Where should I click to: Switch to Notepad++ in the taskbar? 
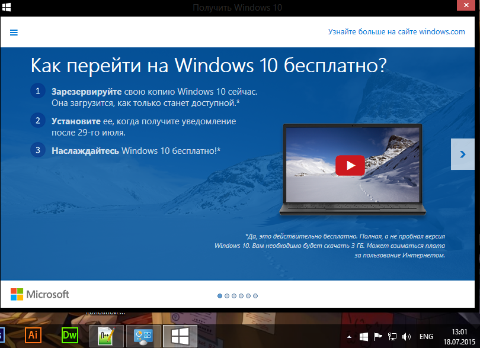click(x=107, y=336)
